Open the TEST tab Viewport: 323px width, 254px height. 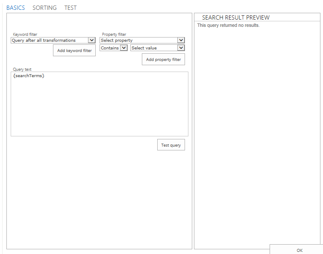[x=70, y=8]
